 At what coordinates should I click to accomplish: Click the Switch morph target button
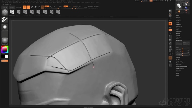pos(186,42)
